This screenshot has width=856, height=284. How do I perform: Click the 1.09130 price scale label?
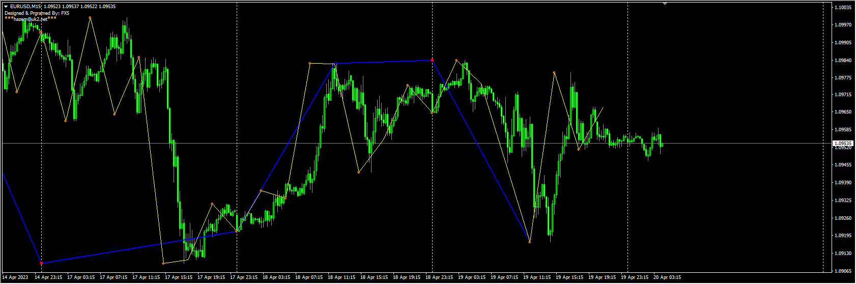[x=843, y=253]
